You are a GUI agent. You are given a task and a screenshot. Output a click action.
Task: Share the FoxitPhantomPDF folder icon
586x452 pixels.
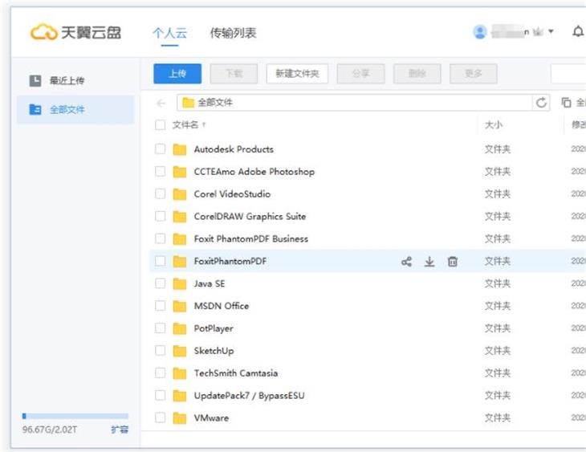[x=407, y=262]
